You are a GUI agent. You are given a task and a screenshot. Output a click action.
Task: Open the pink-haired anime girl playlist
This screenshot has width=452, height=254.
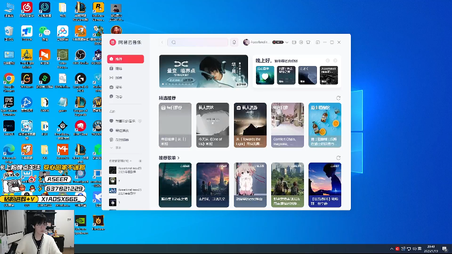point(250,185)
